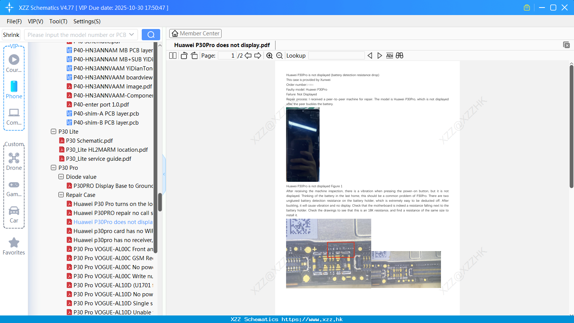This screenshot has height=323, width=574.
Task: Click the dark phone photo in PDF
Action: 303,145
